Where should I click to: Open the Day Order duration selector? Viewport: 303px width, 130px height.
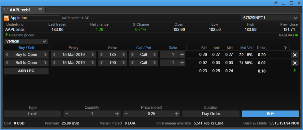(x=211, y=114)
